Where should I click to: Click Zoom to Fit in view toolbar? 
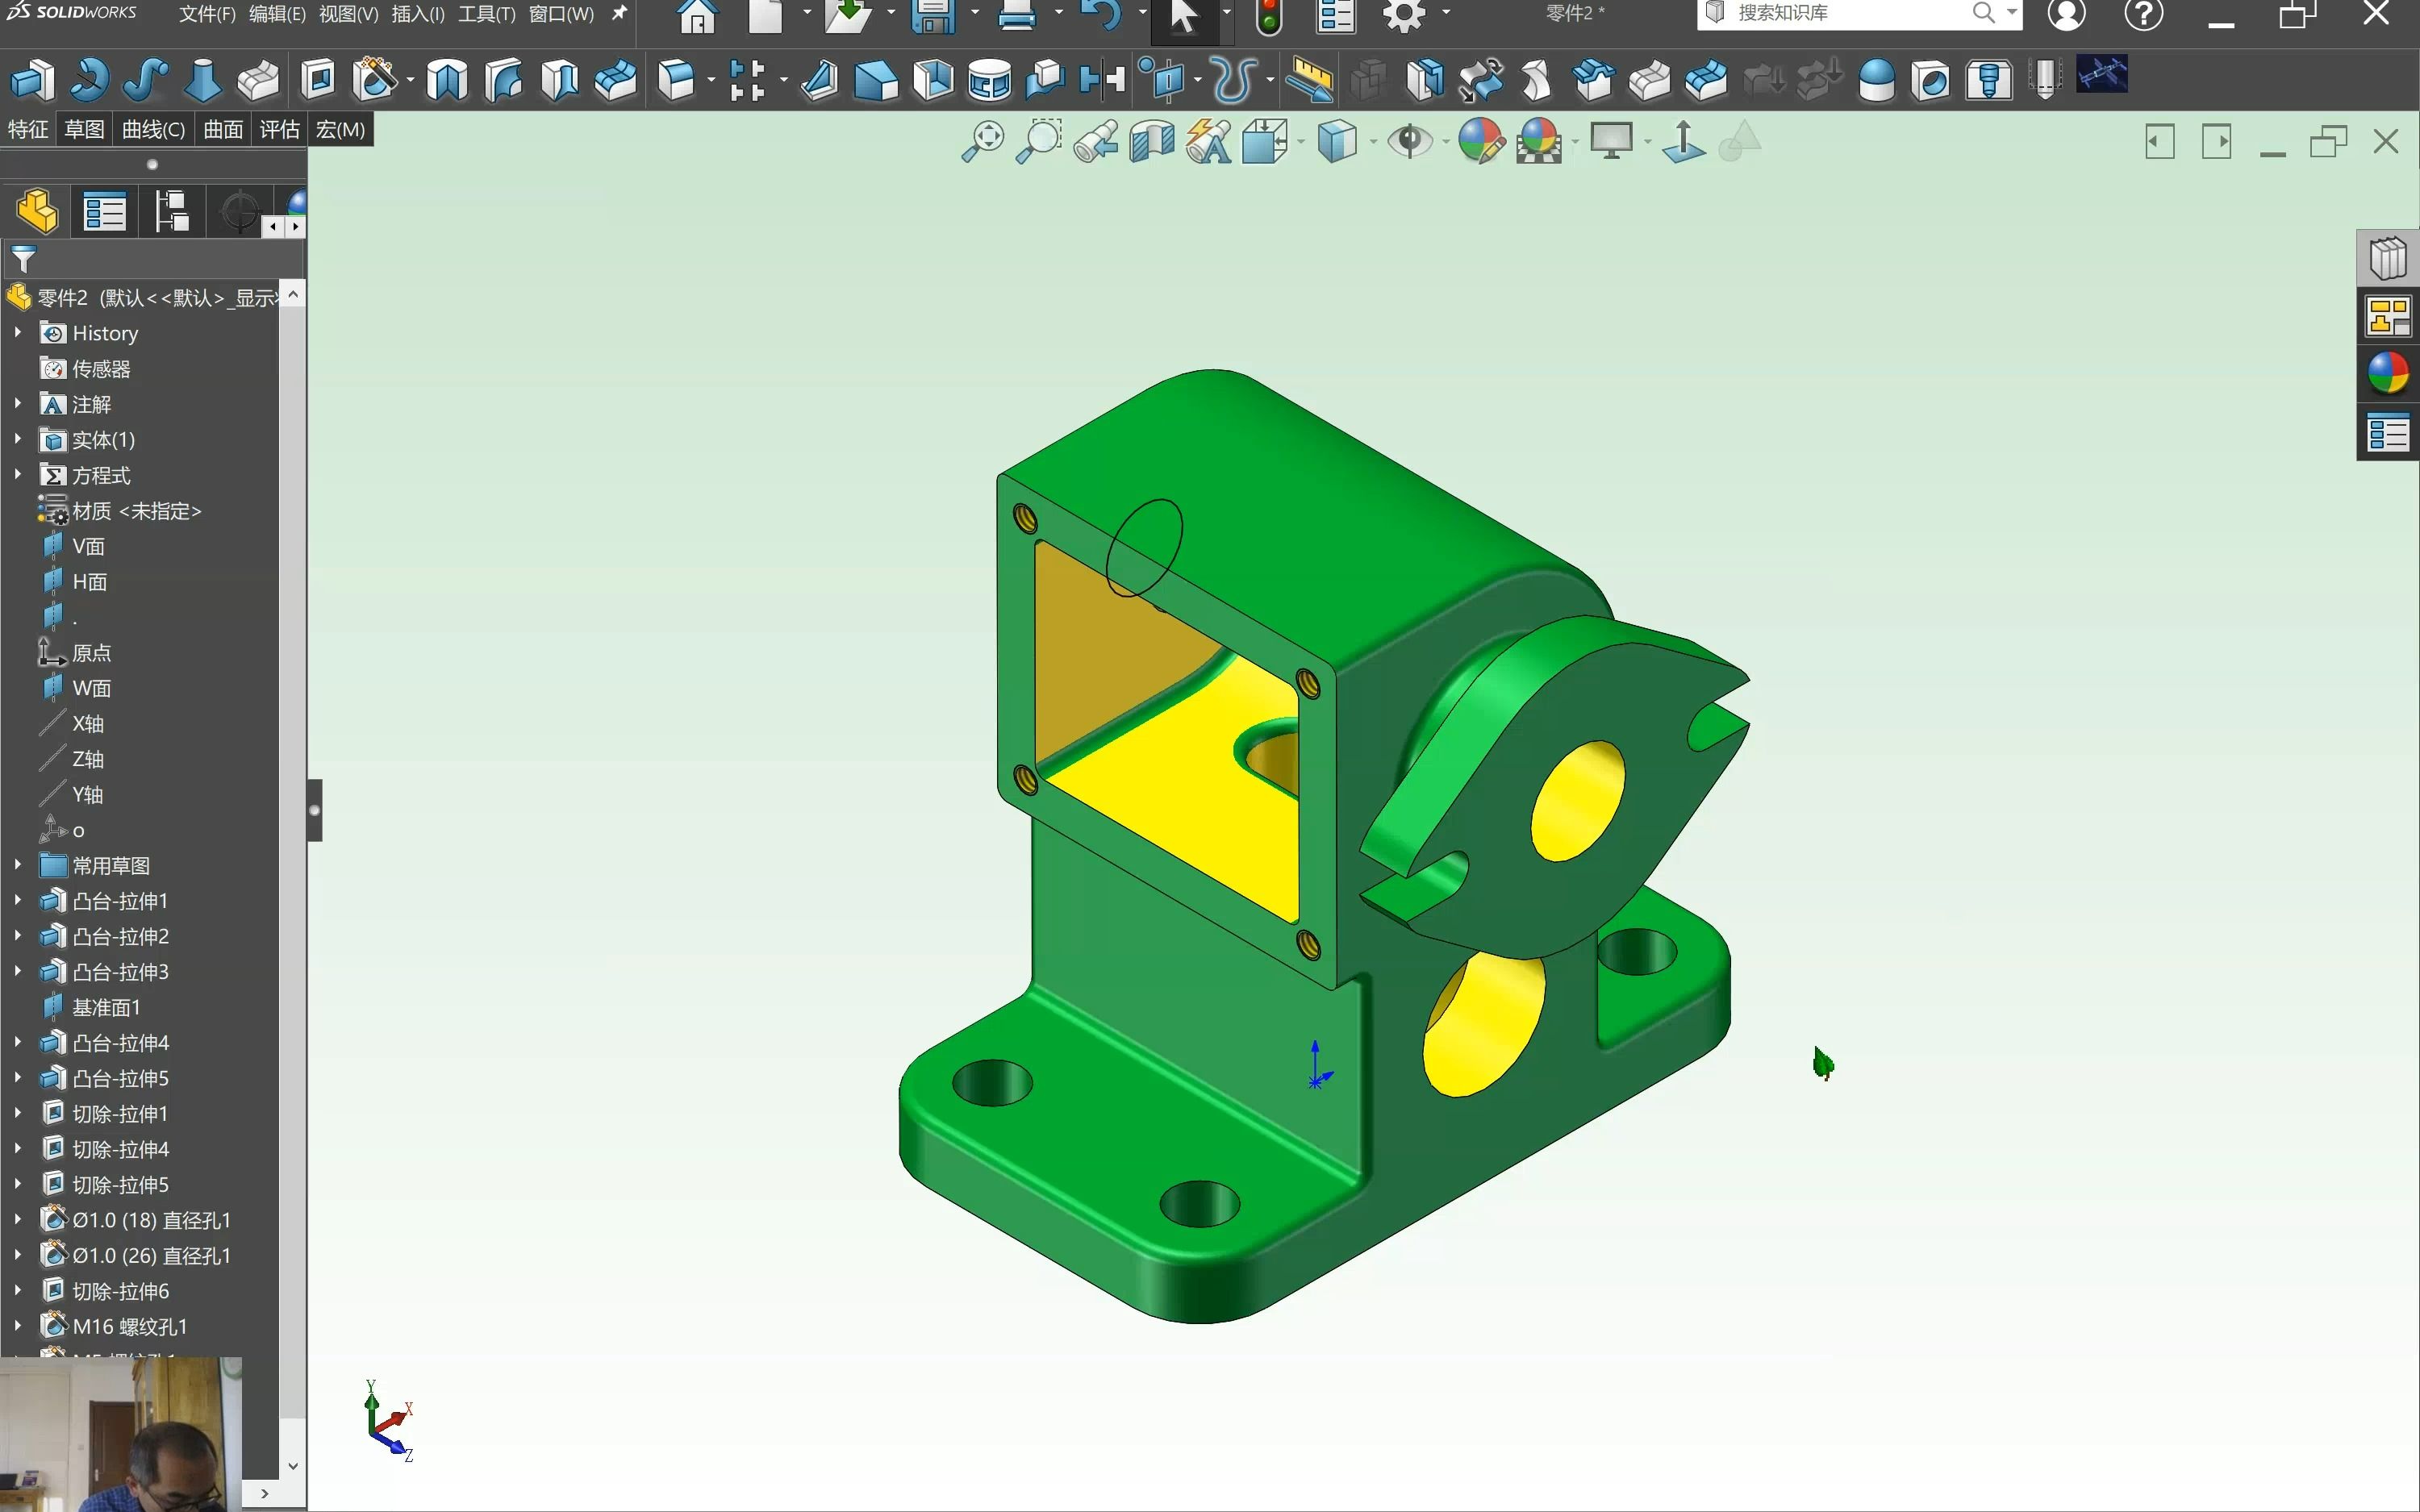982,142
